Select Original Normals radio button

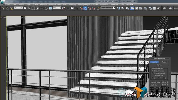(153, 71)
